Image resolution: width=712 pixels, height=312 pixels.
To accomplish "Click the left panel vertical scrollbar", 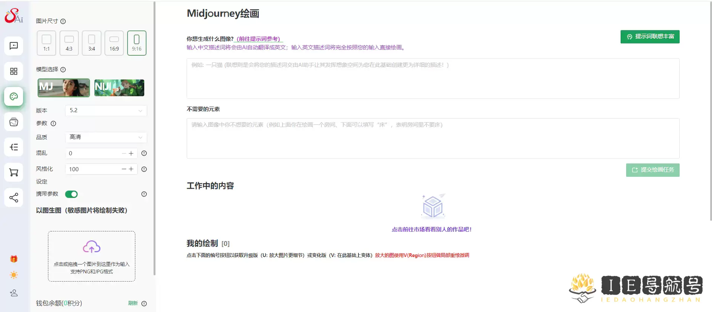I will 154,138.
